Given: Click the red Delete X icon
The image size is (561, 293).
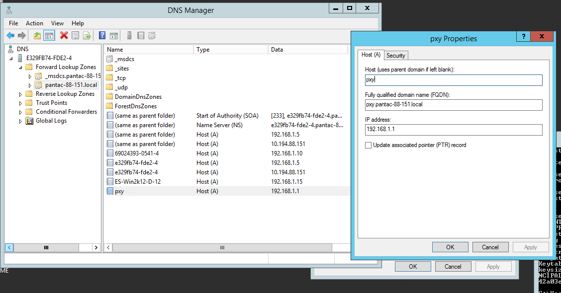Looking at the screenshot, I should click(64, 35).
